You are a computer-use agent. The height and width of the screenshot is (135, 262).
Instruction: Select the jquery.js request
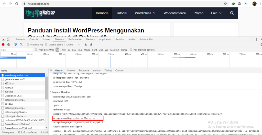click(23, 88)
